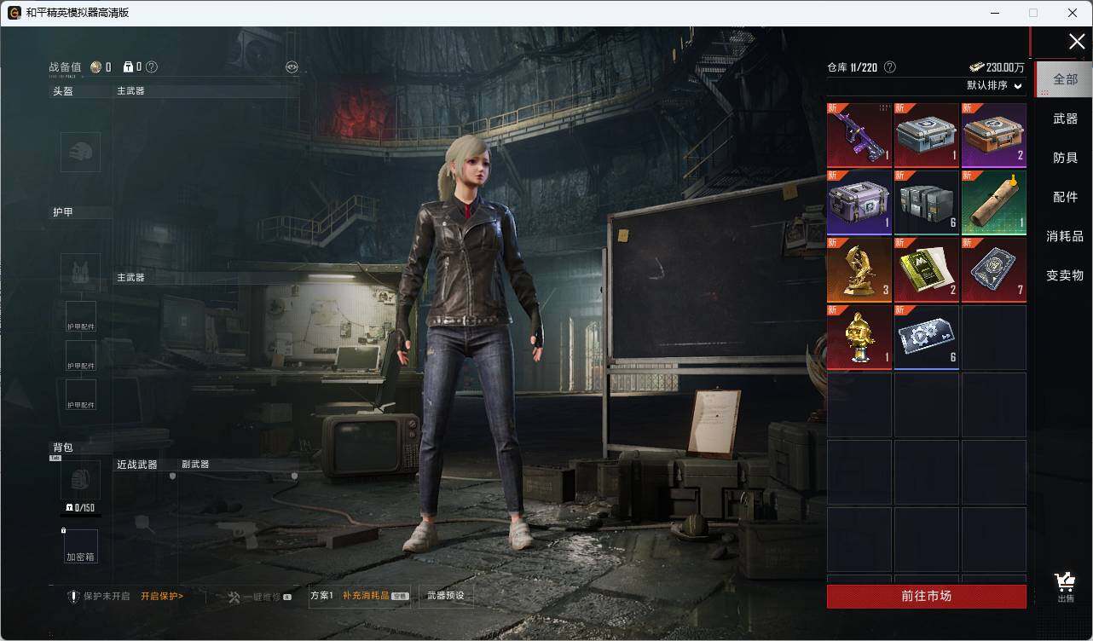Open the first 护甲配件 attachment slot

point(81,316)
